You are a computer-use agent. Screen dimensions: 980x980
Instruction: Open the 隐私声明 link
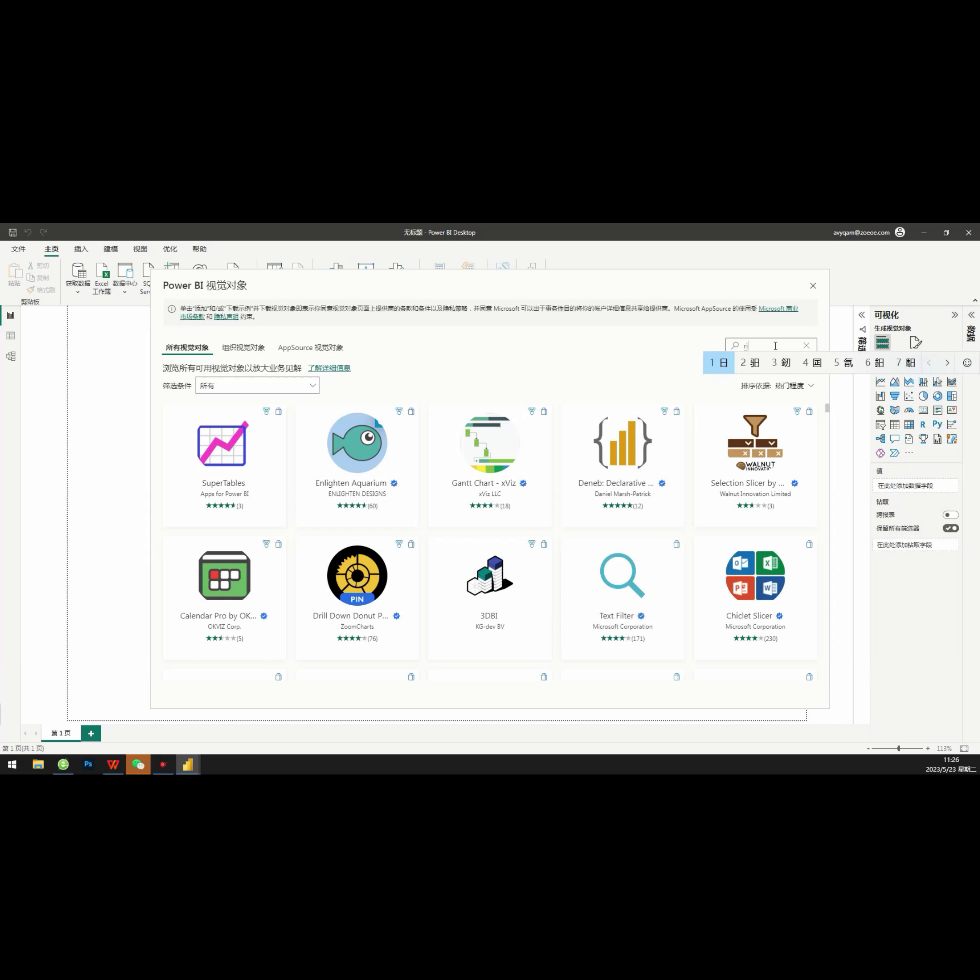pyautogui.click(x=226, y=317)
